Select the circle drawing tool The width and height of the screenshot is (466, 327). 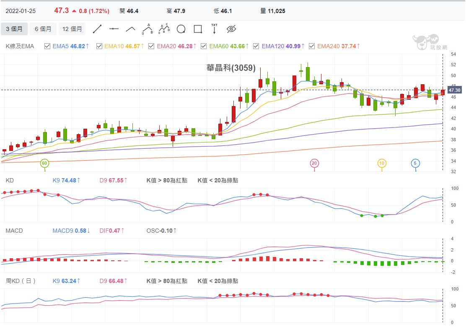[181, 29]
